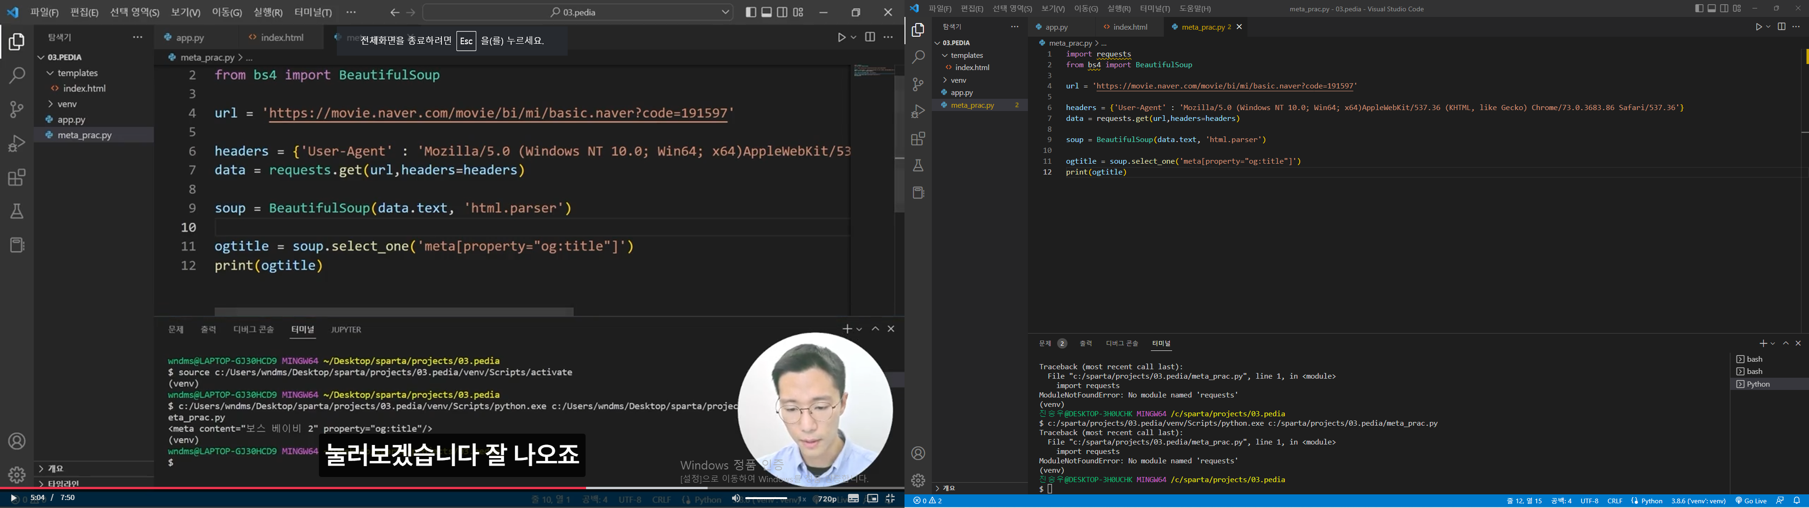Click UTF-8 encoding in right status bar
The image size is (1809, 508).
pyautogui.click(x=1589, y=501)
